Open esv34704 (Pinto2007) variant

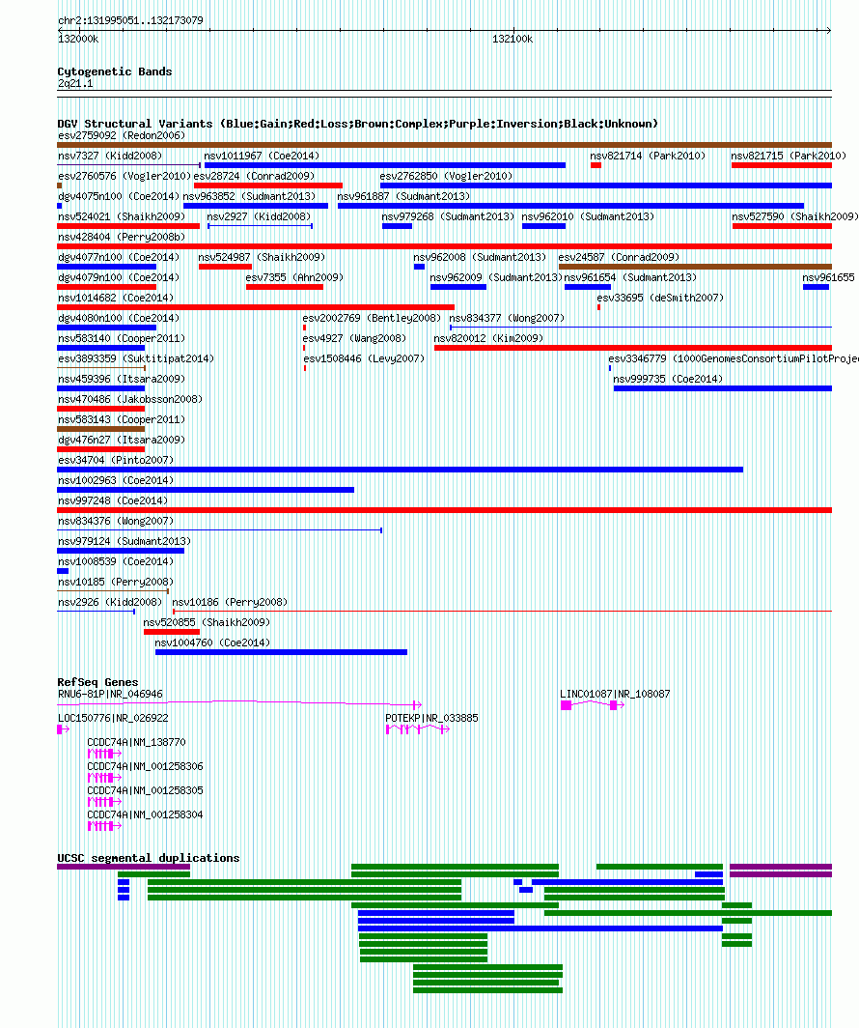coord(116,461)
